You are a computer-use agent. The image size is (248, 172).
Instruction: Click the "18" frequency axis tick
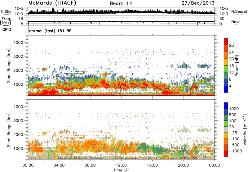click(x=21, y=19)
